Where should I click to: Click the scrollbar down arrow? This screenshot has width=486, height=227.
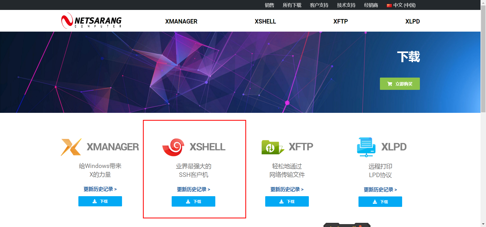(x=483, y=224)
